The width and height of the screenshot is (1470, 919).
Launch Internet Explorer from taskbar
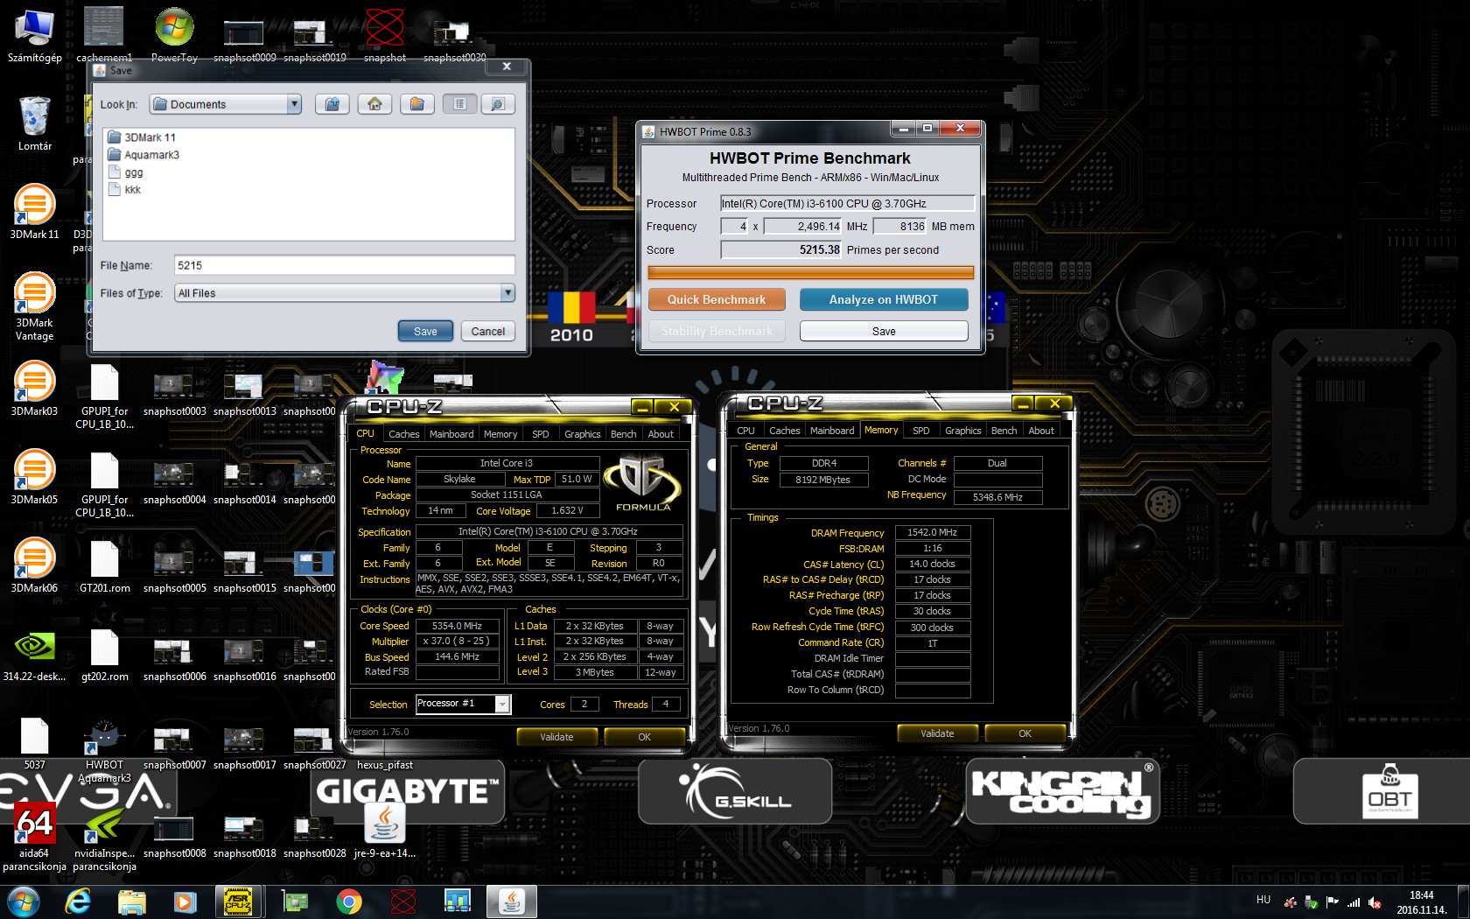pyautogui.click(x=78, y=901)
